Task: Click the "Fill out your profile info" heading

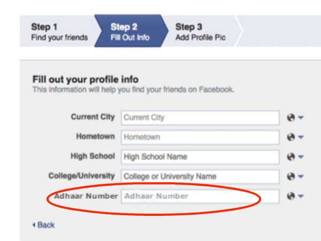Action: coord(86,80)
